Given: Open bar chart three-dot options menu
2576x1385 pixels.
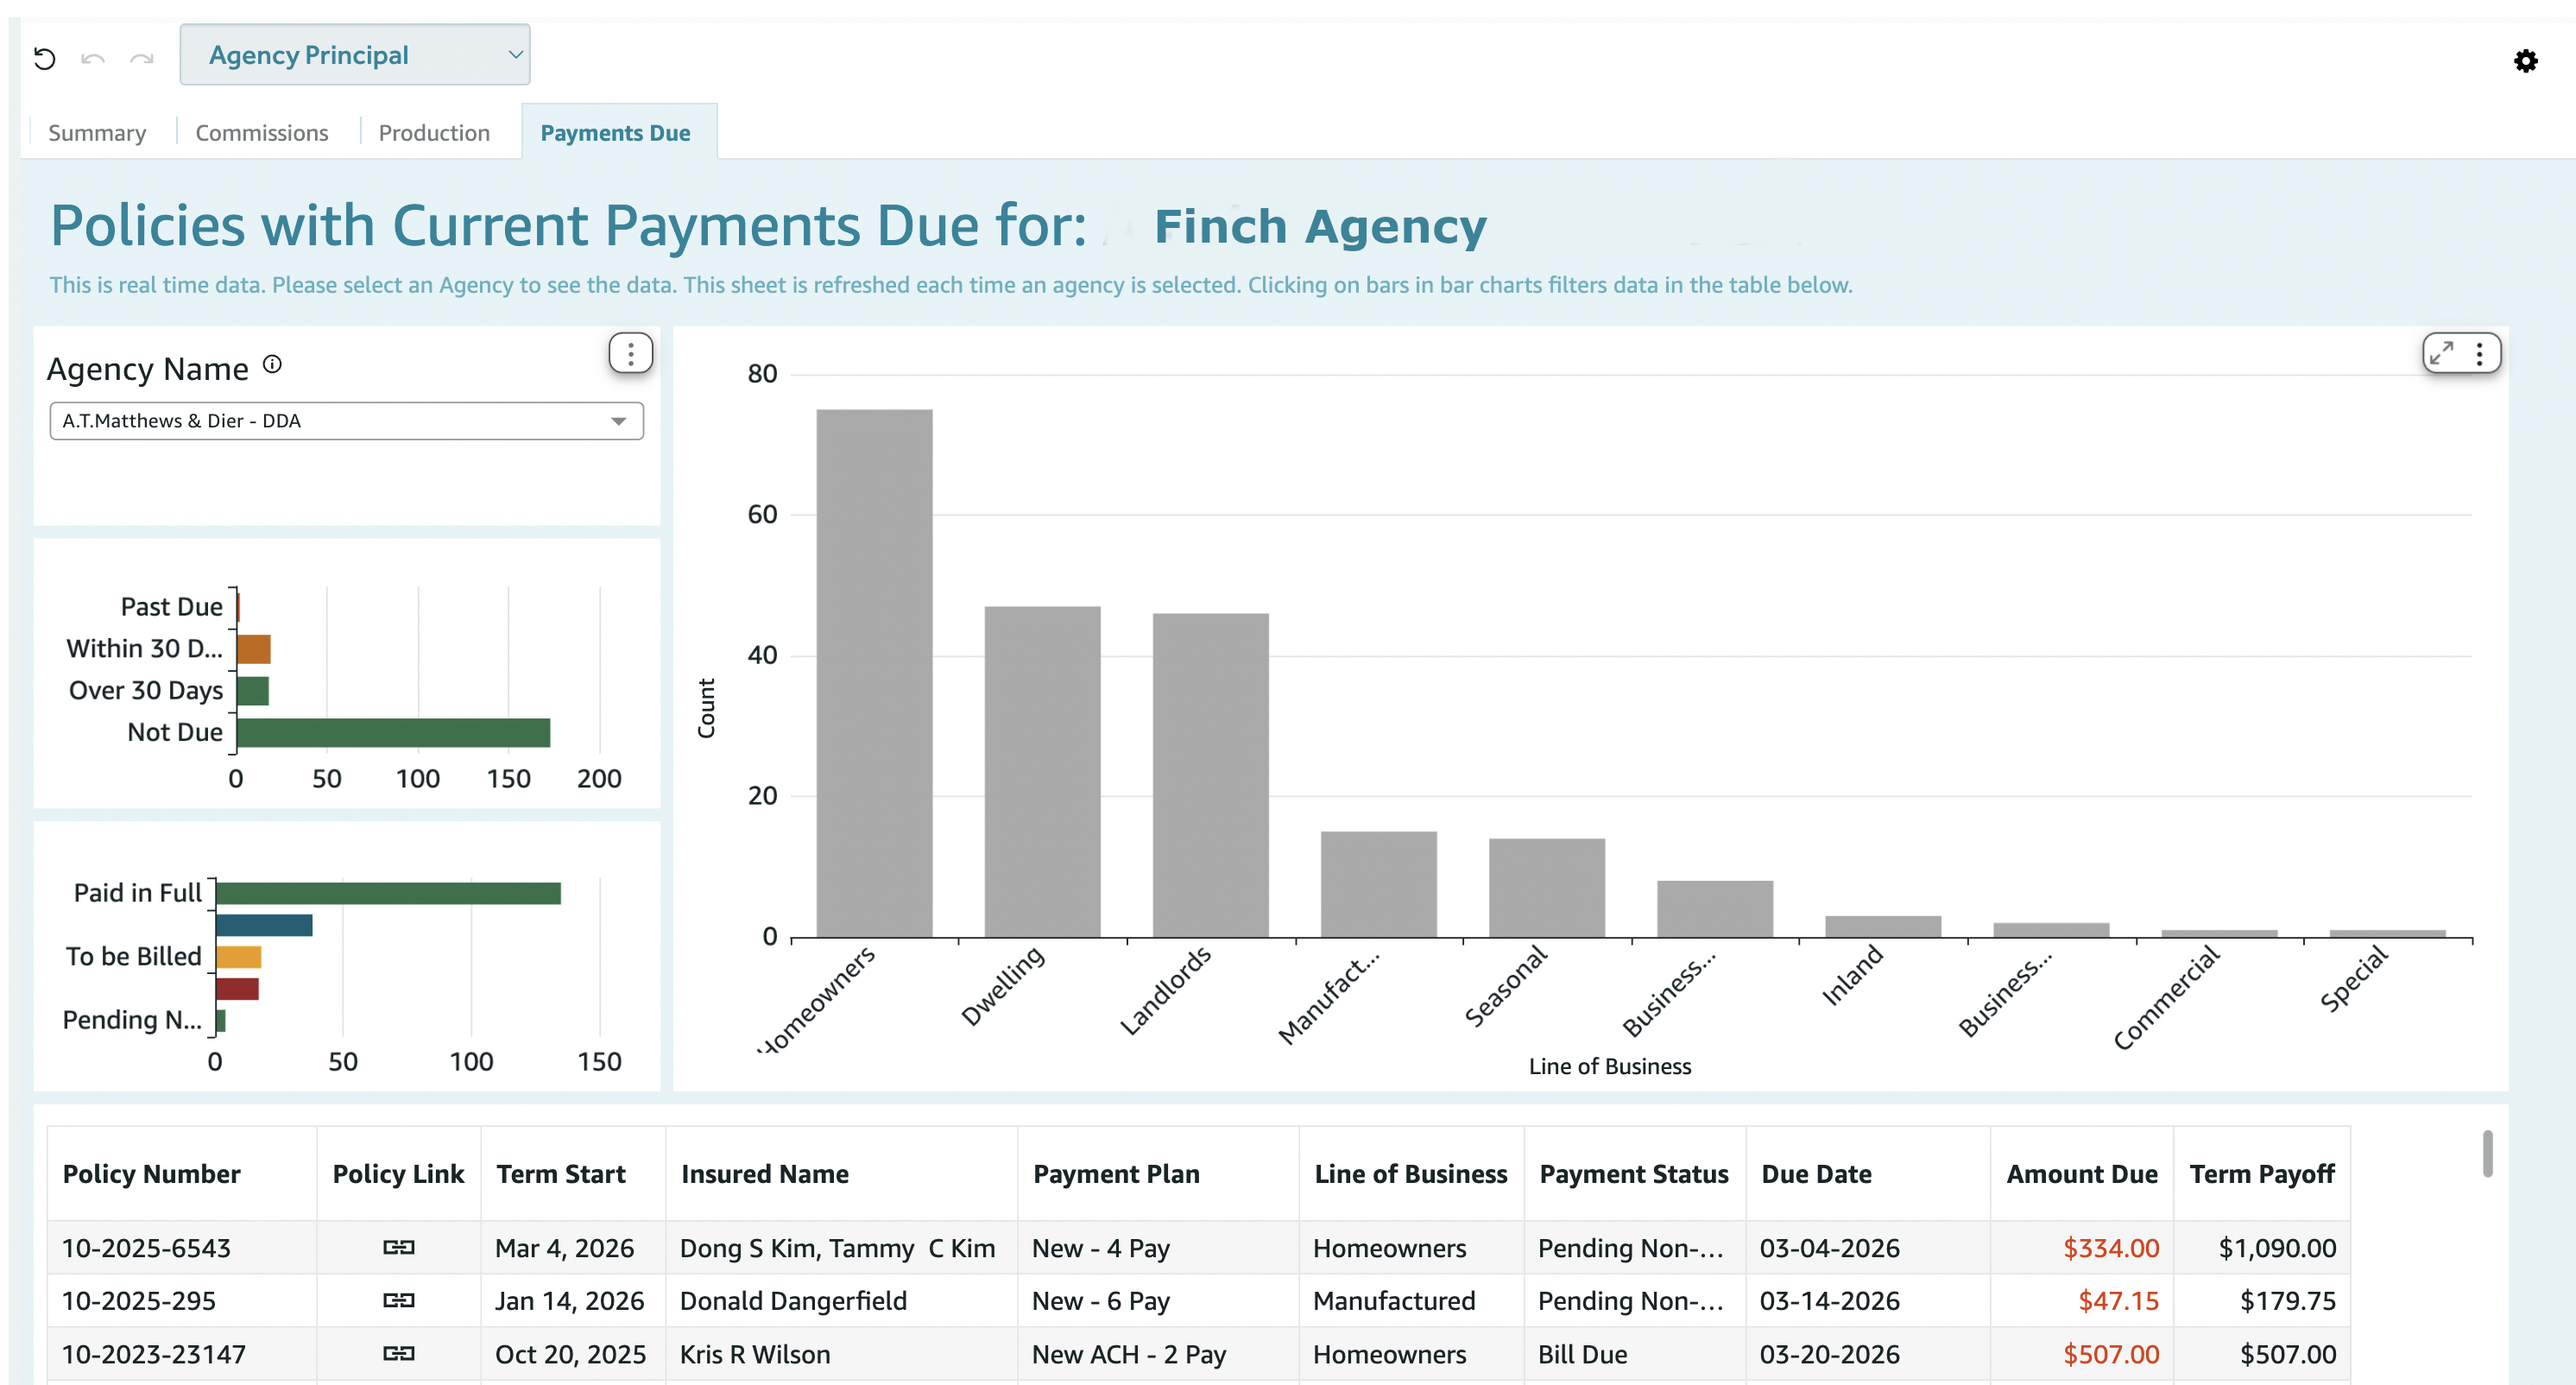Looking at the screenshot, I should click(2480, 353).
